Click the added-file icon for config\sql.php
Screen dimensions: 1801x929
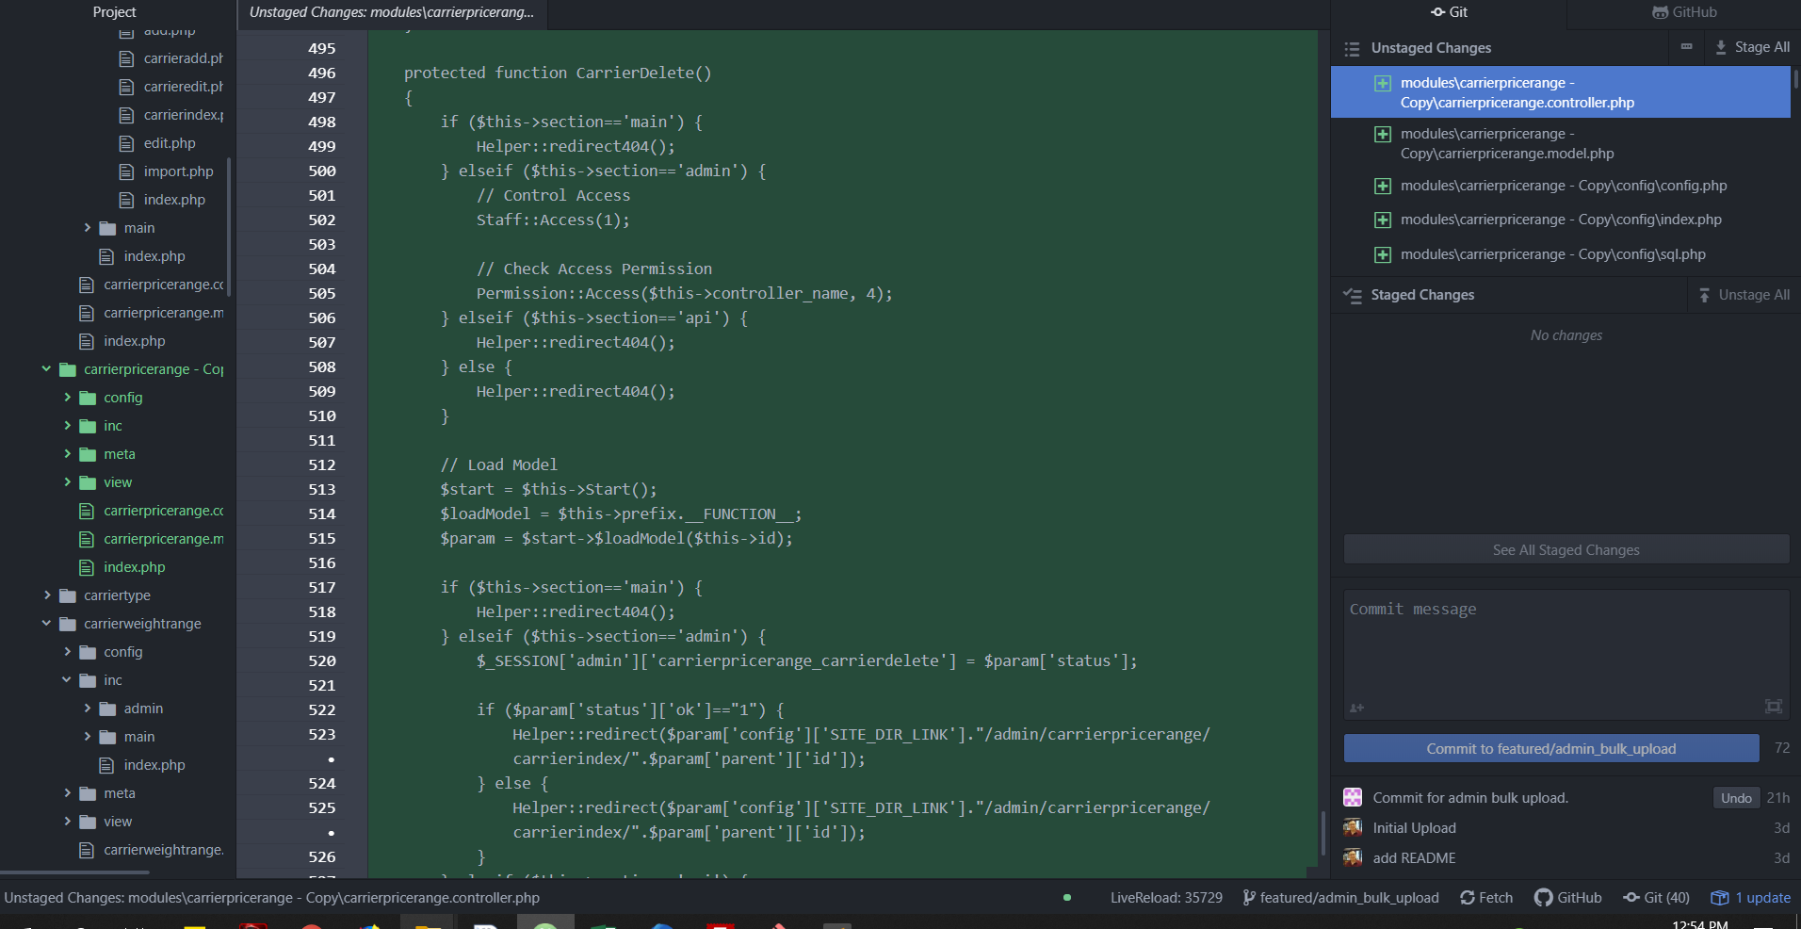(1382, 255)
